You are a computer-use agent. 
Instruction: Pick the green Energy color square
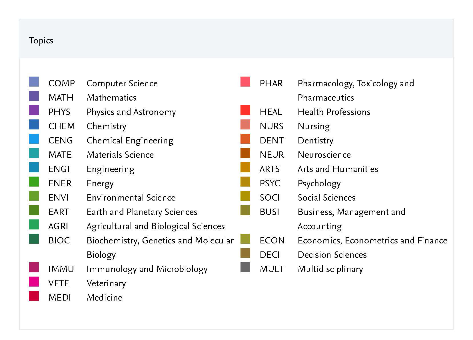pos(34,182)
